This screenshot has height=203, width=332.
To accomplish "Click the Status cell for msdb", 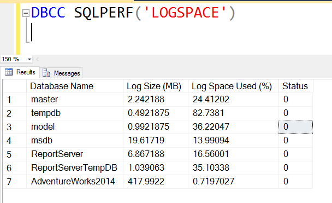I will click(x=295, y=141).
